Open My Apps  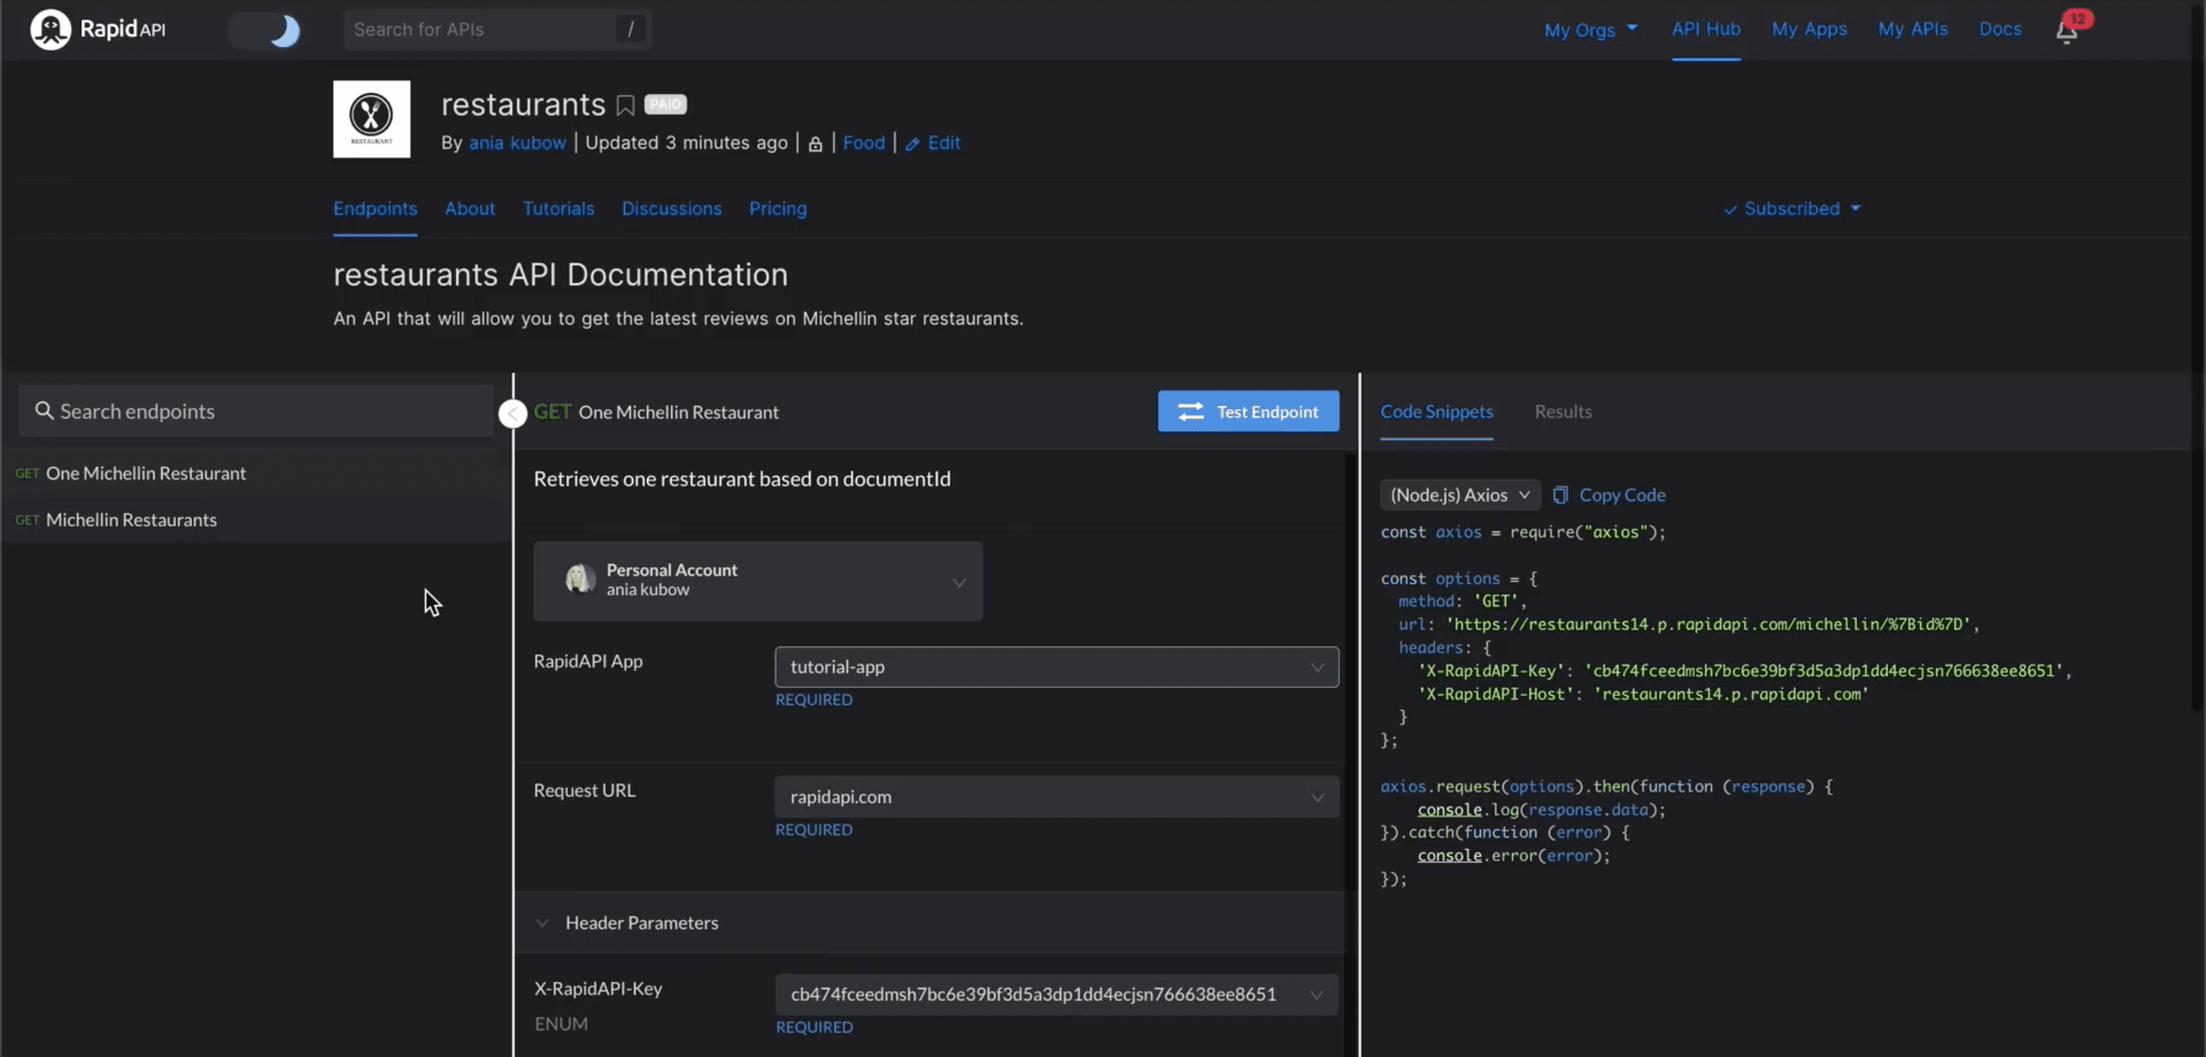coord(1808,29)
